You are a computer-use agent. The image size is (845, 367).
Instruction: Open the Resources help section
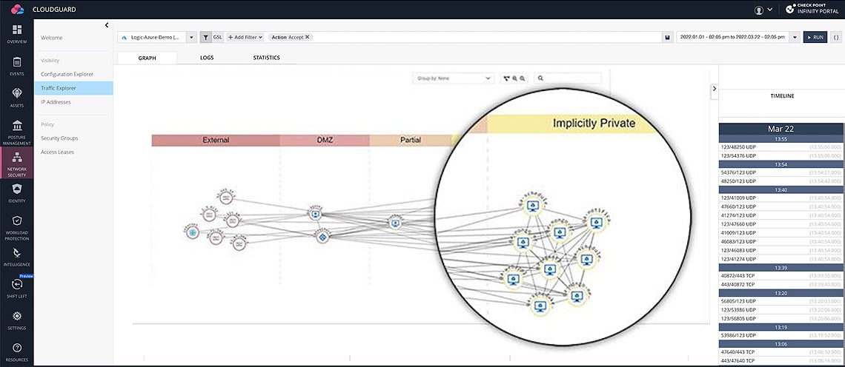tap(17, 351)
